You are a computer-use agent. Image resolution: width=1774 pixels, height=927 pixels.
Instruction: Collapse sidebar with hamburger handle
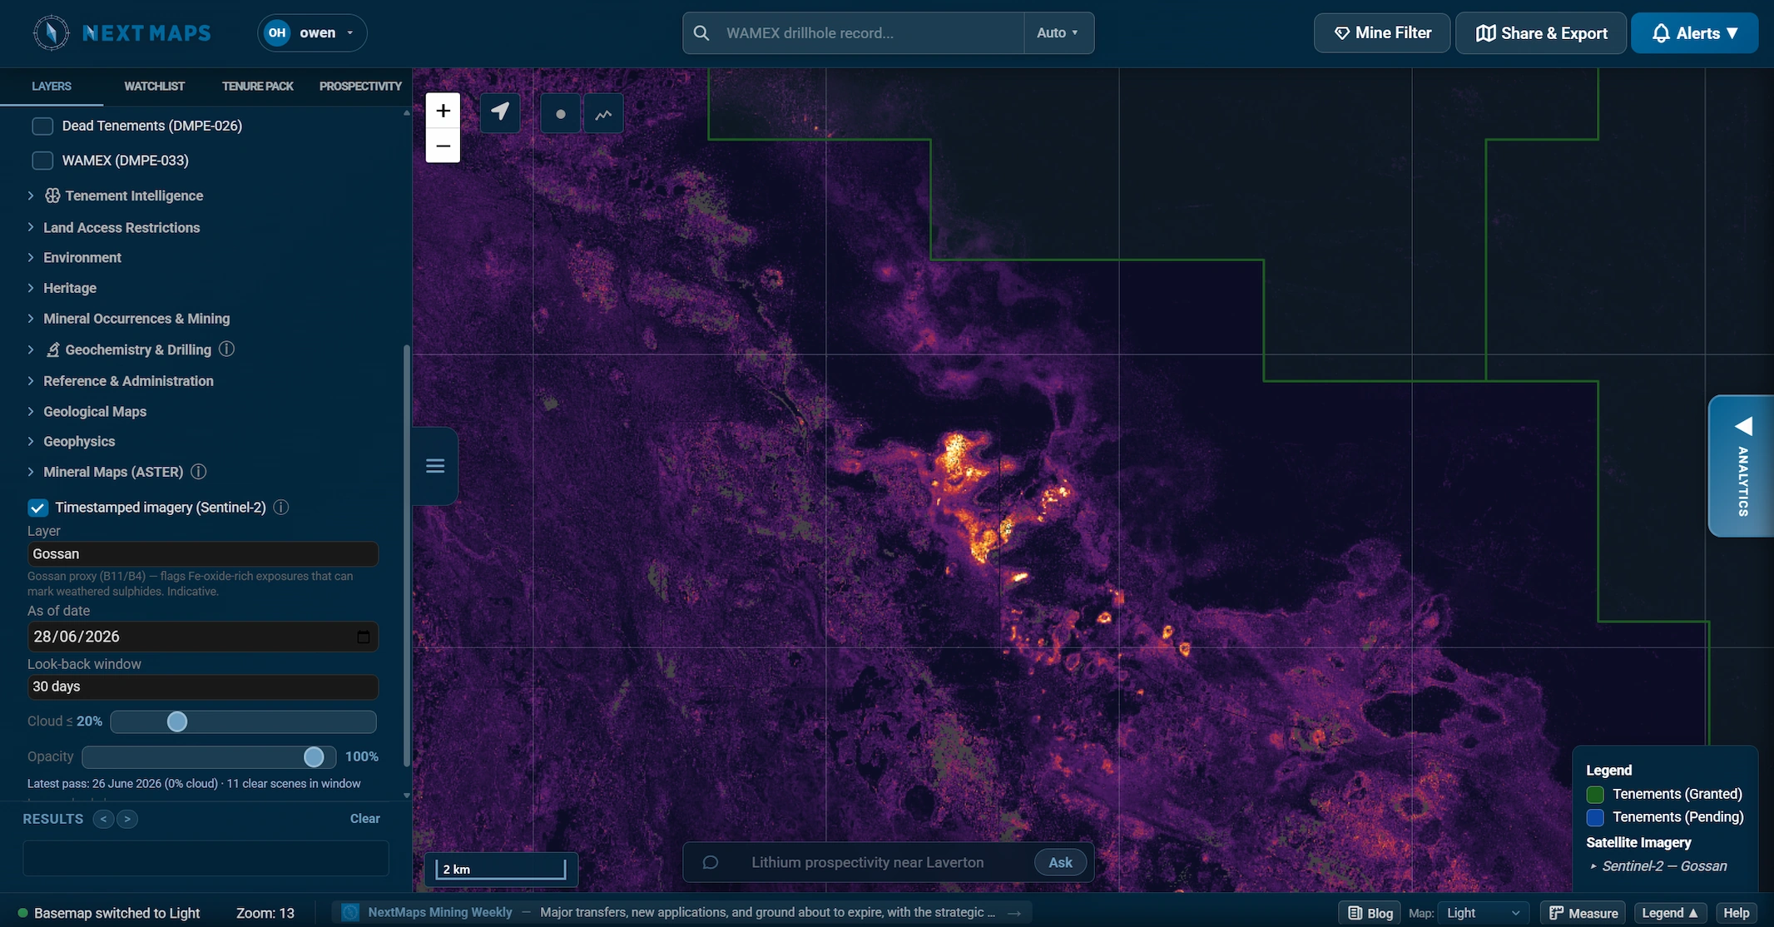click(x=435, y=466)
